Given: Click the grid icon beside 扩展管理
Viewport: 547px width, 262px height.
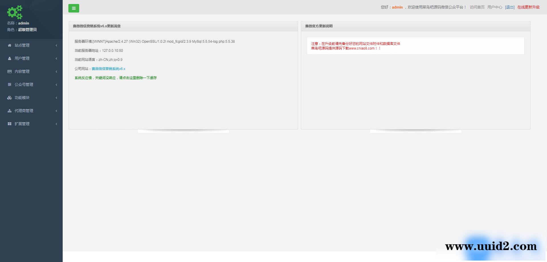Looking at the screenshot, I should point(9,124).
